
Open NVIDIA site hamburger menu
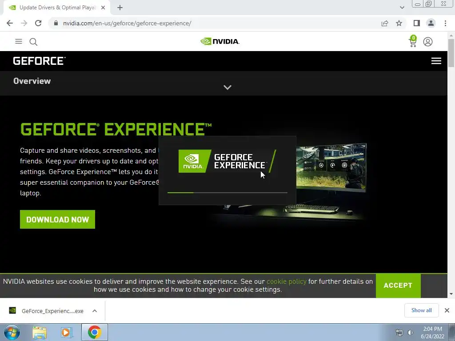tap(19, 41)
